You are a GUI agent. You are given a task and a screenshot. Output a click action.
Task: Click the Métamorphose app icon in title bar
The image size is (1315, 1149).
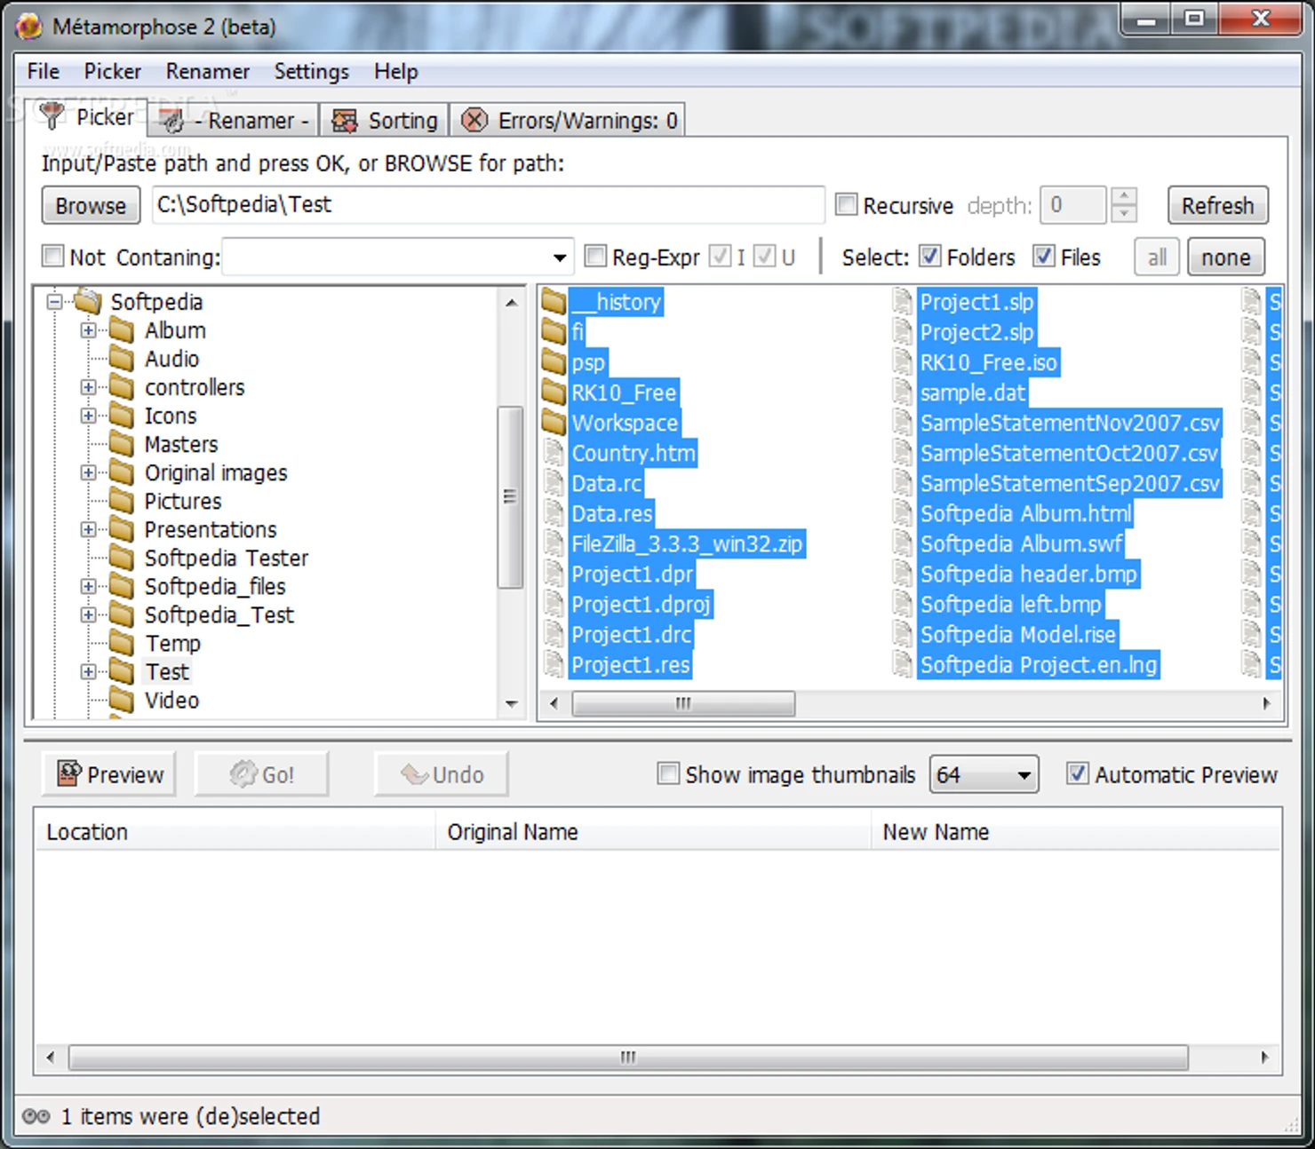29,27
